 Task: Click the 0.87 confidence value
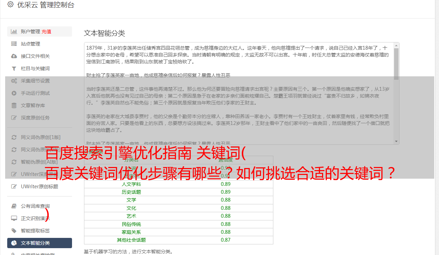point(226,240)
